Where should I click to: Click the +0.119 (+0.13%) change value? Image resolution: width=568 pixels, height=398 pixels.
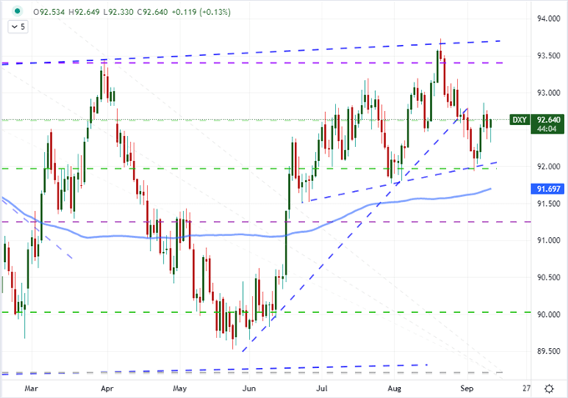pos(200,12)
